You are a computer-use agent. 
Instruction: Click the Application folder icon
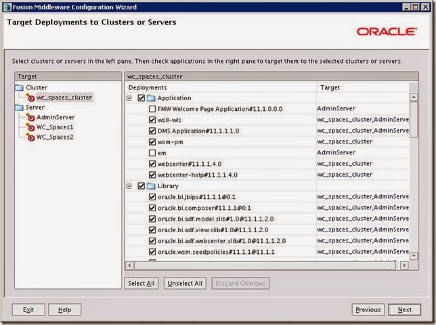tap(151, 98)
